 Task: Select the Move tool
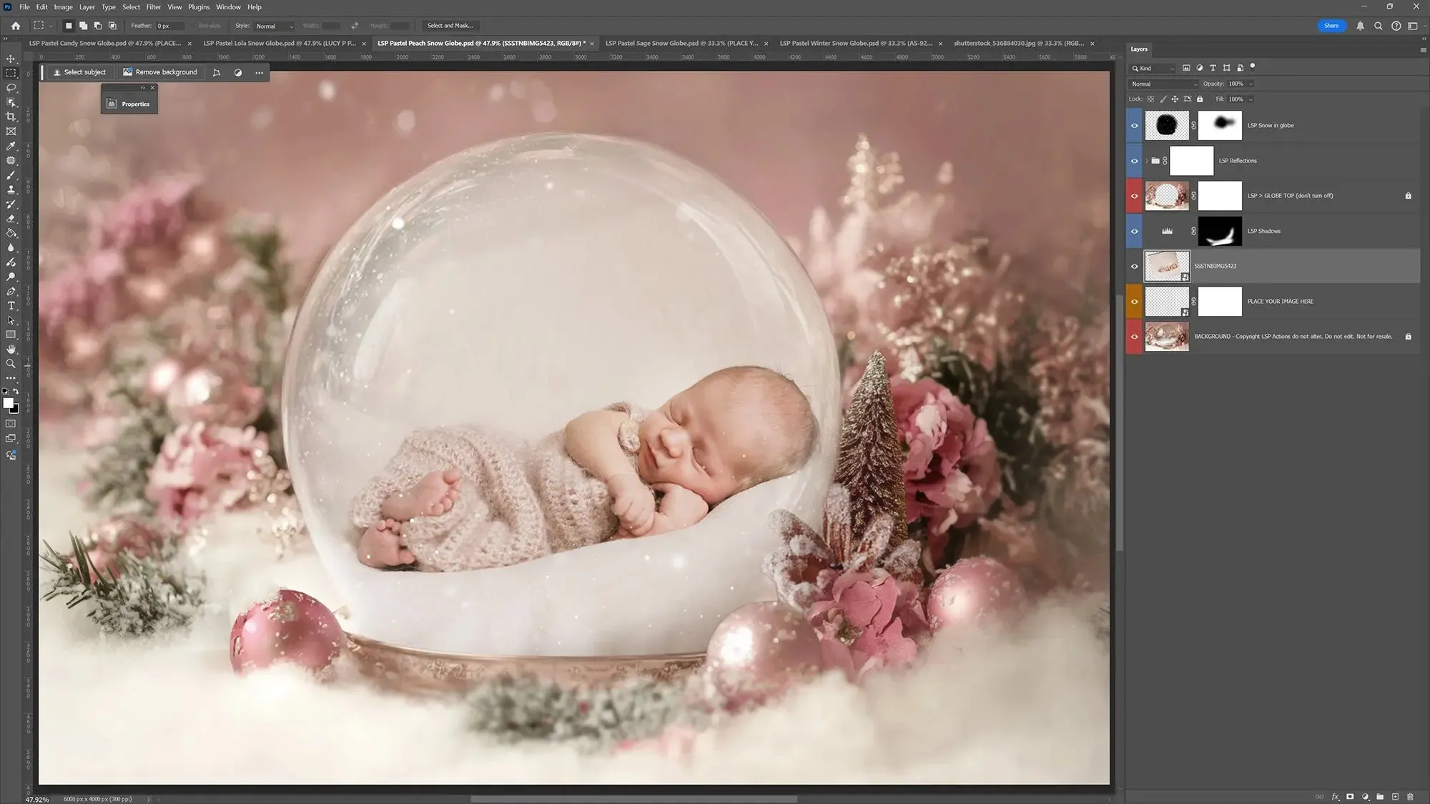[x=11, y=59]
